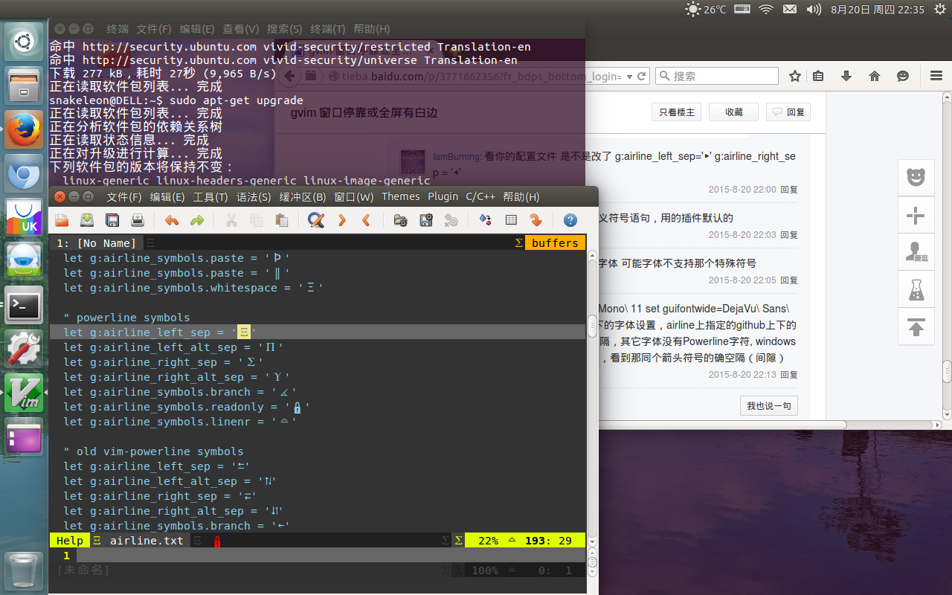Bookmark this page with Firefox star icon

[x=795, y=76]
